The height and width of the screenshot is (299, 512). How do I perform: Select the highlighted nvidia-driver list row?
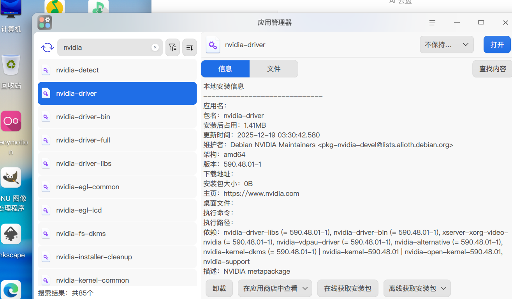[x=117, y=93]
